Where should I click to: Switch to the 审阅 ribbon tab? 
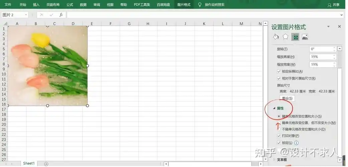(x=97, y=4)
